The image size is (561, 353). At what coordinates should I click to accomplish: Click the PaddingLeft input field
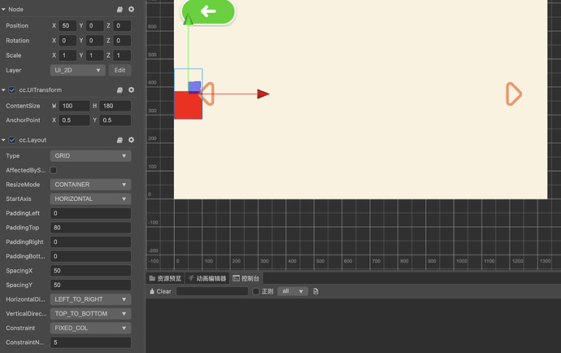point(90,213)
